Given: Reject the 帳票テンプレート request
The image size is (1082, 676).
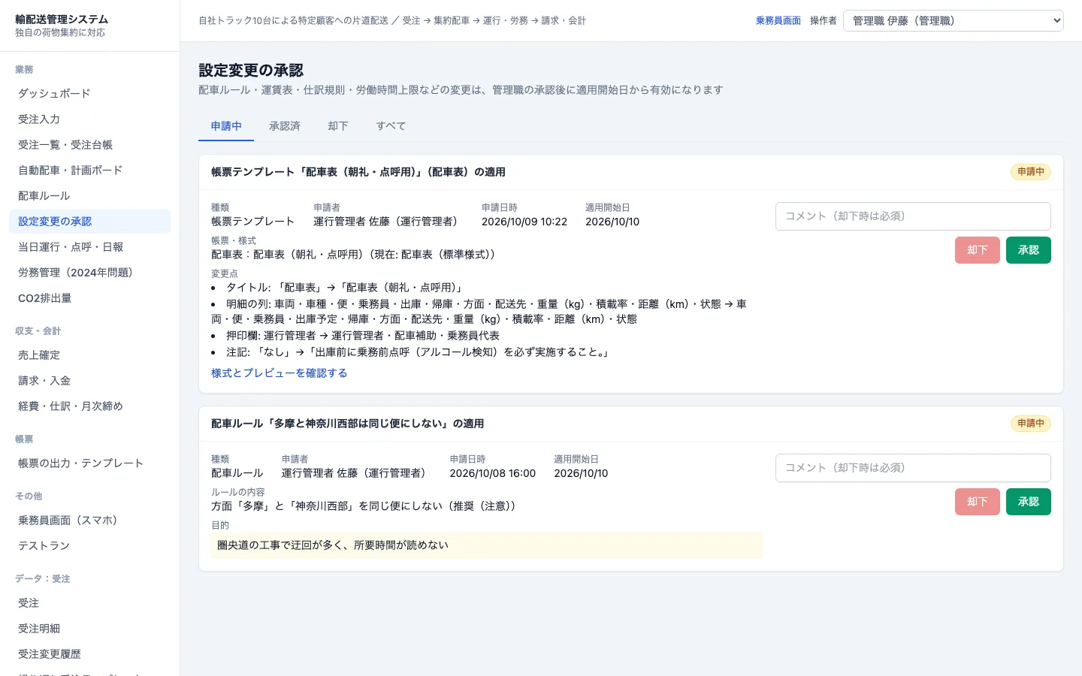Looking at the screenshot, I should tap(977, 250).
